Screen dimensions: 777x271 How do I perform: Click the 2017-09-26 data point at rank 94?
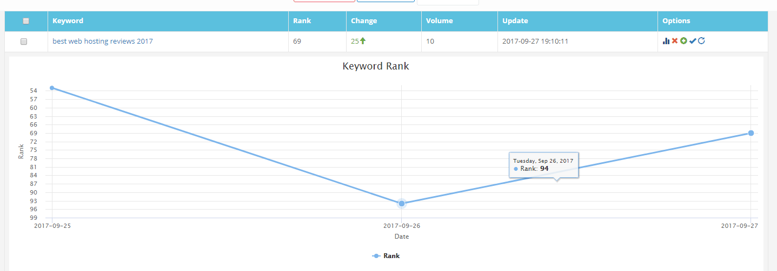(x=402, y=204)
